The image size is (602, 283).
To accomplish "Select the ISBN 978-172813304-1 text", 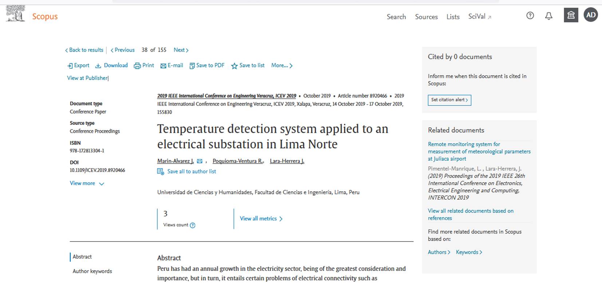I will [x=87, y=151].
